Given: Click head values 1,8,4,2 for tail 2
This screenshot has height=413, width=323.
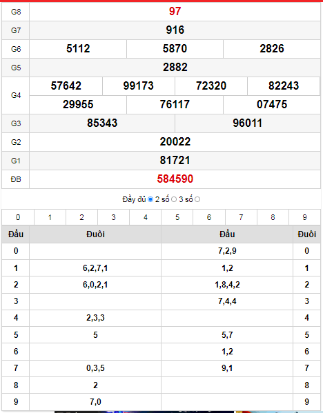Looking at the screenshot, I should (x=227, y=285).
